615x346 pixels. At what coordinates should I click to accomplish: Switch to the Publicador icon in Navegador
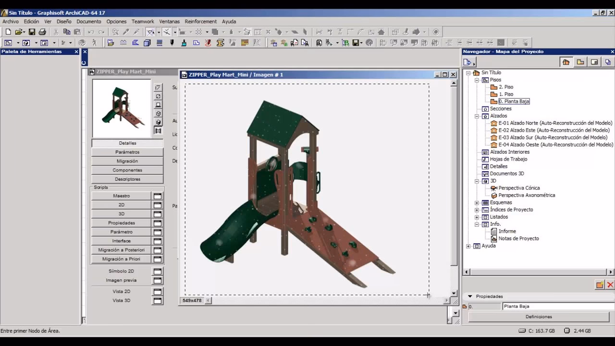point(608,62)
